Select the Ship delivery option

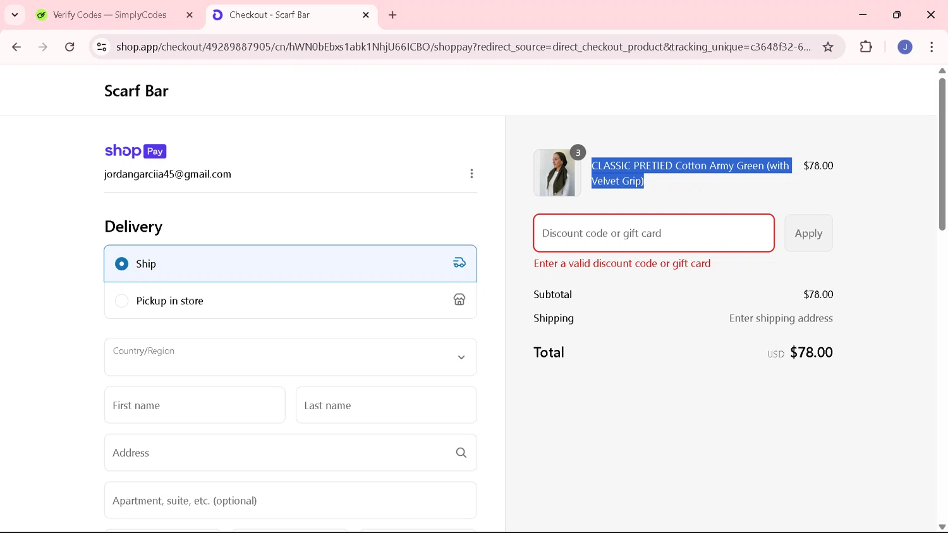[x=290, y=263]
